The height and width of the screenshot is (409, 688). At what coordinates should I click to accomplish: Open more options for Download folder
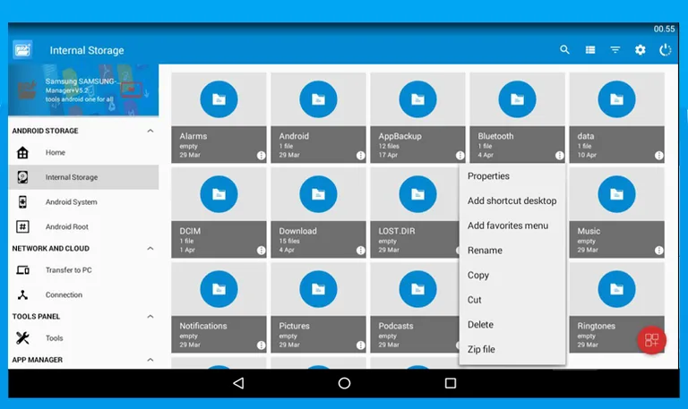coord(361,251)
